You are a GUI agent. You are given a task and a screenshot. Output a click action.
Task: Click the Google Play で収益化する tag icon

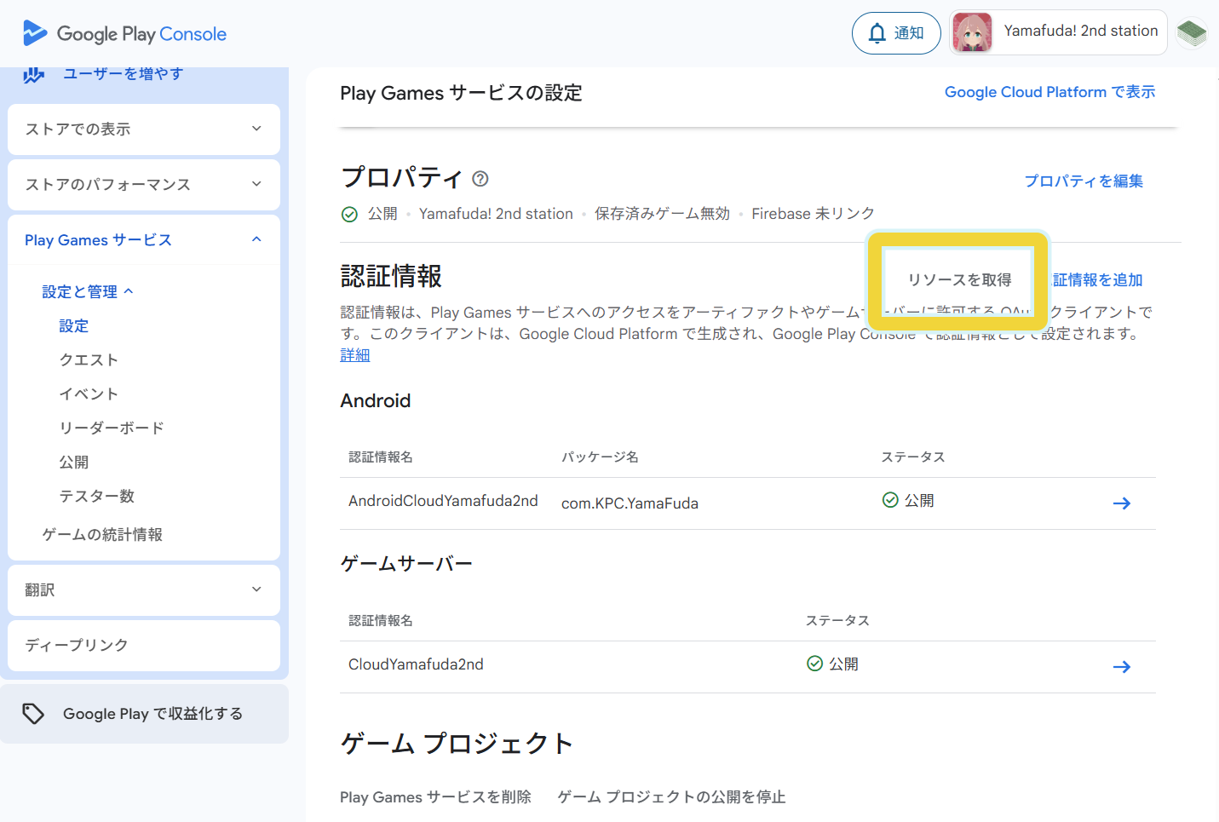[33, 714]
